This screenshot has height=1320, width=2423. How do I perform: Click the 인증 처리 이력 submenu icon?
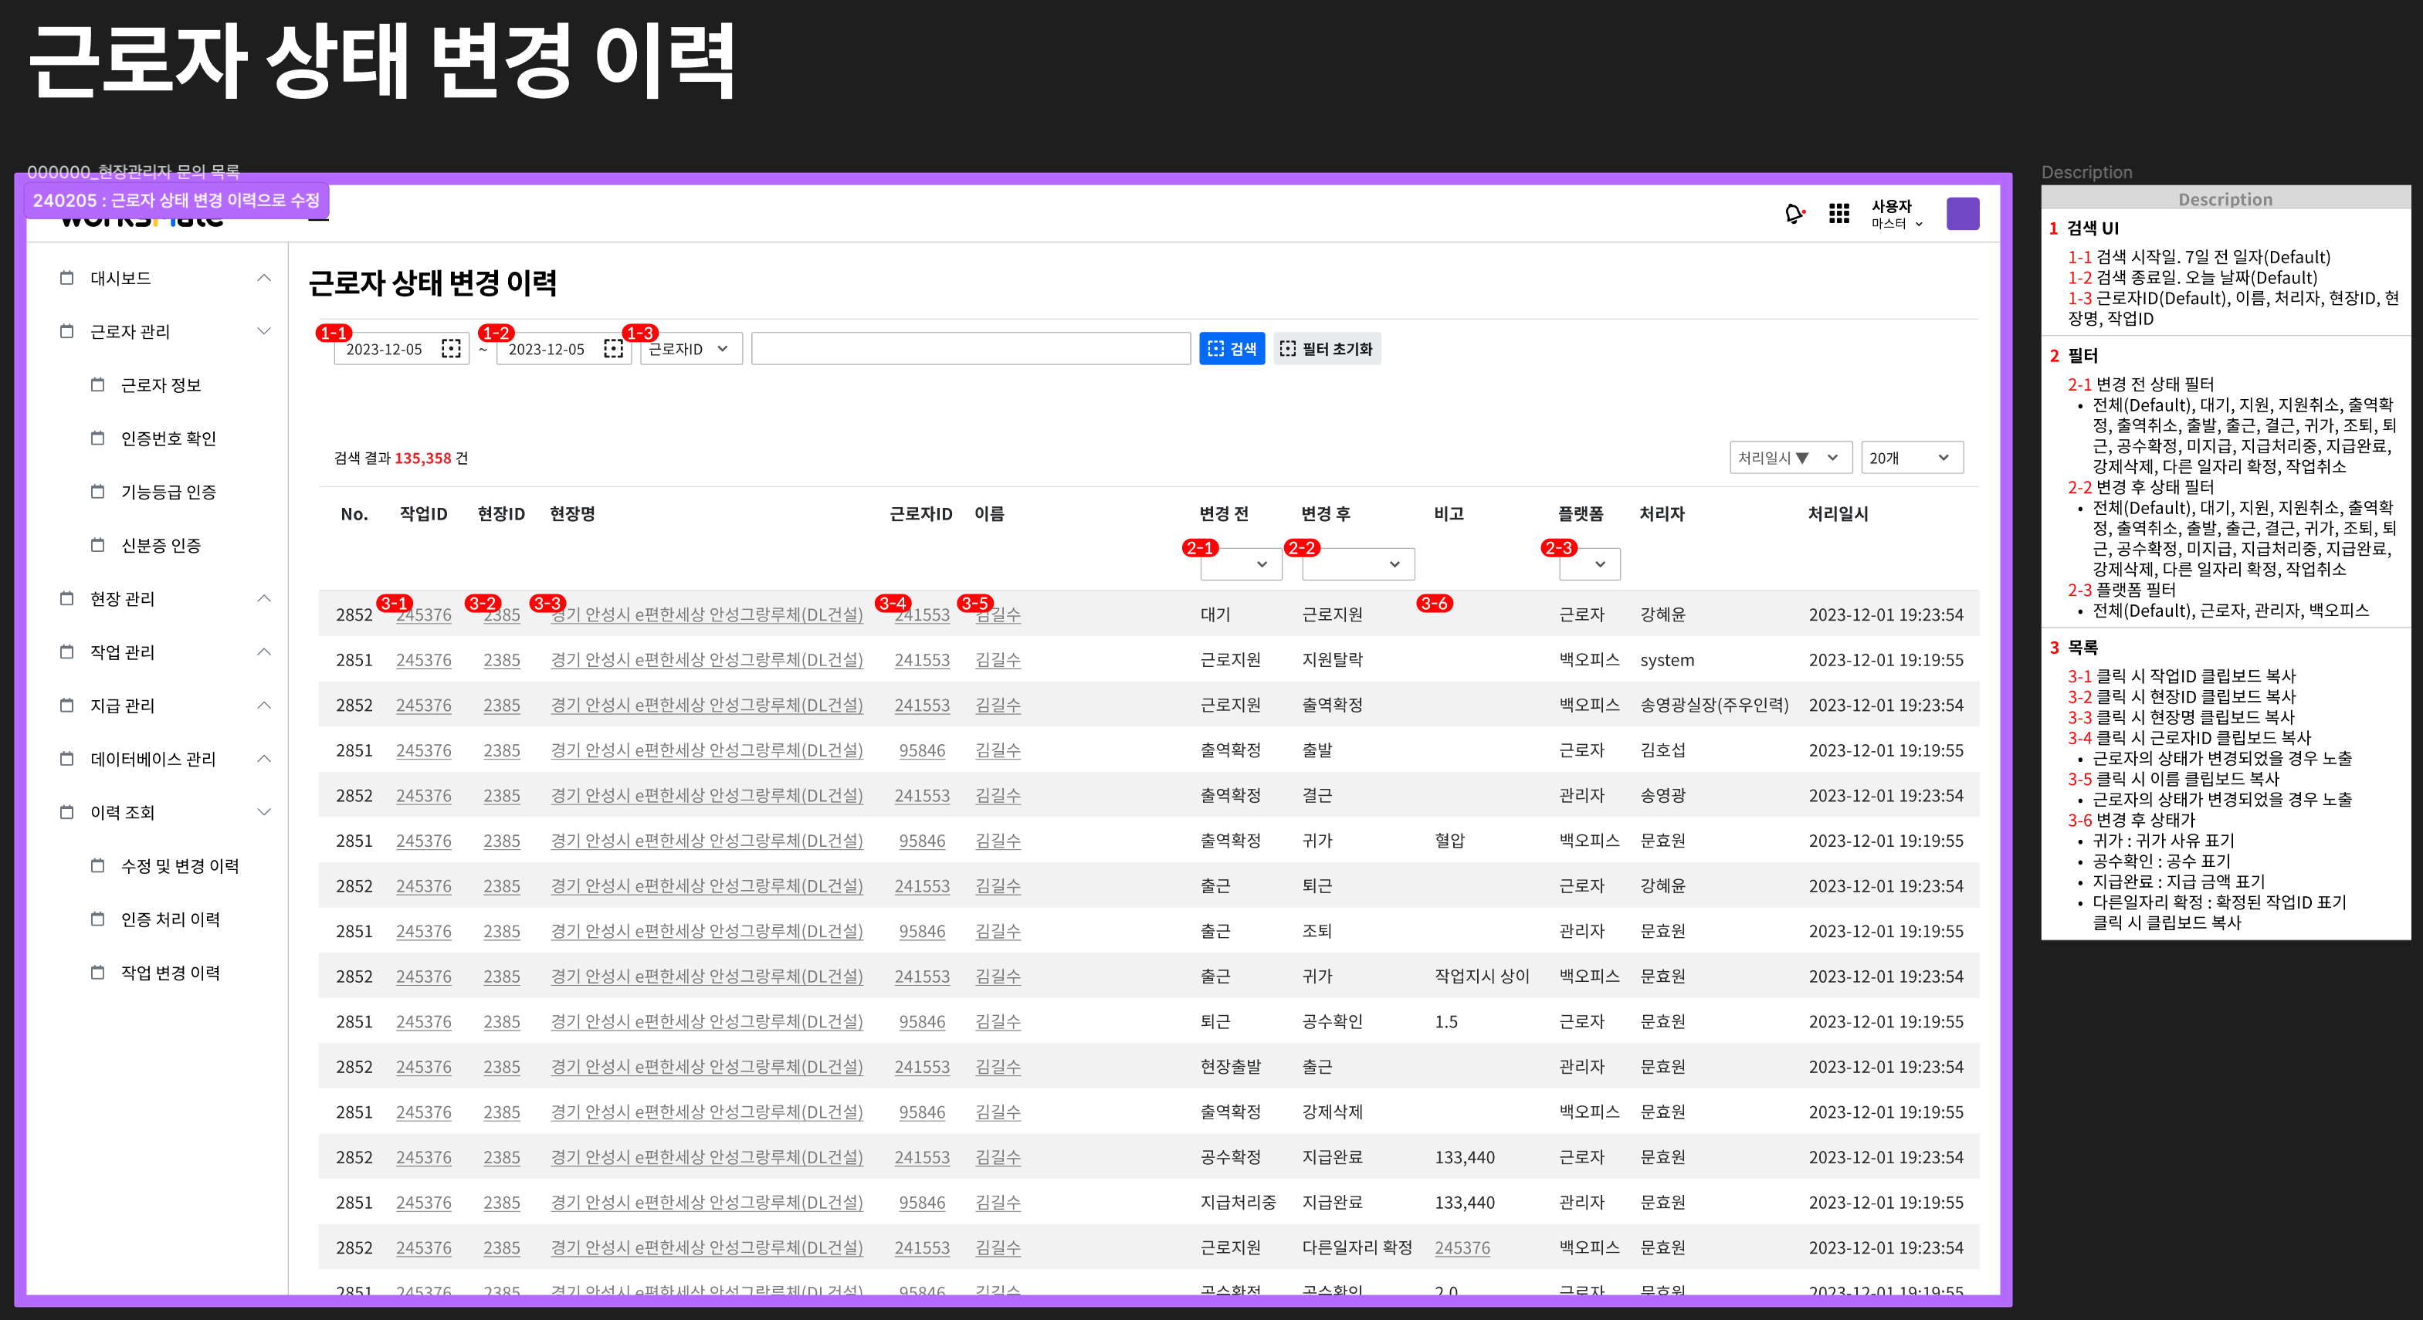pyautogui.click(x=98, y=920)
